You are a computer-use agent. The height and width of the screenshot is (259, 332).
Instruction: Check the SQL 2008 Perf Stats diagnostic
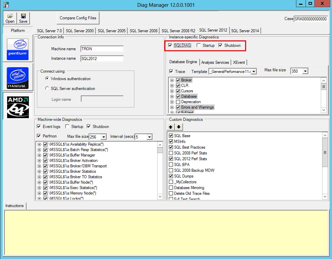pyautogui.click(x=171, y=153)
